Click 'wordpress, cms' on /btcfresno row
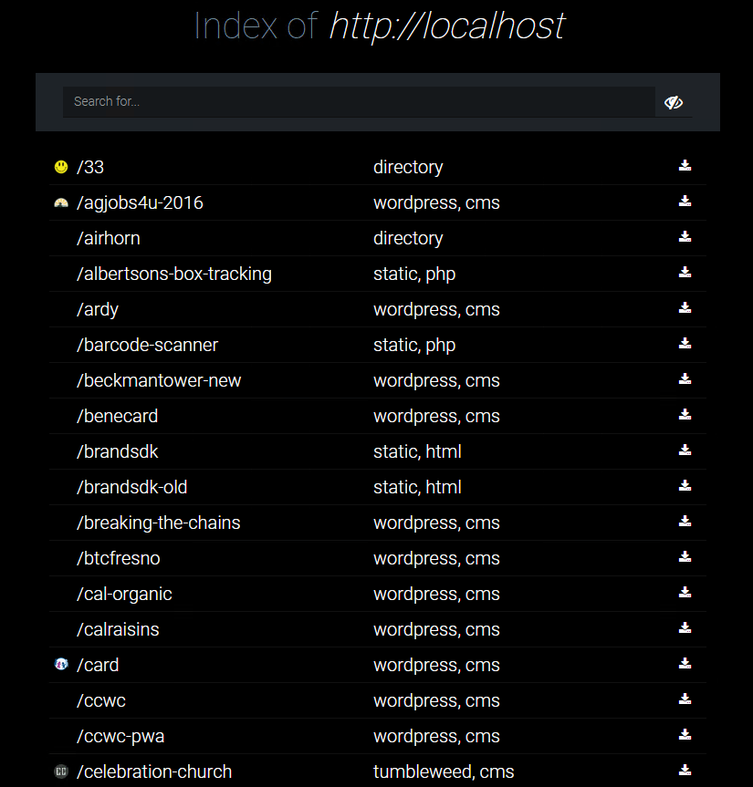 click(x=436, y=559)
